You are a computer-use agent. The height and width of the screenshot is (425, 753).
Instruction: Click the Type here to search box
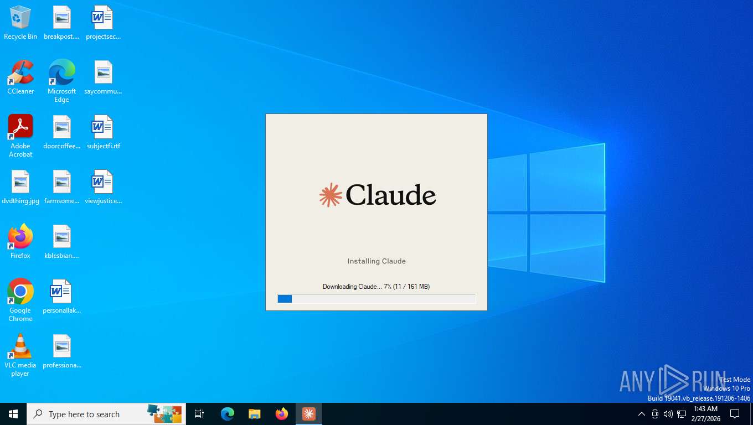106,414
